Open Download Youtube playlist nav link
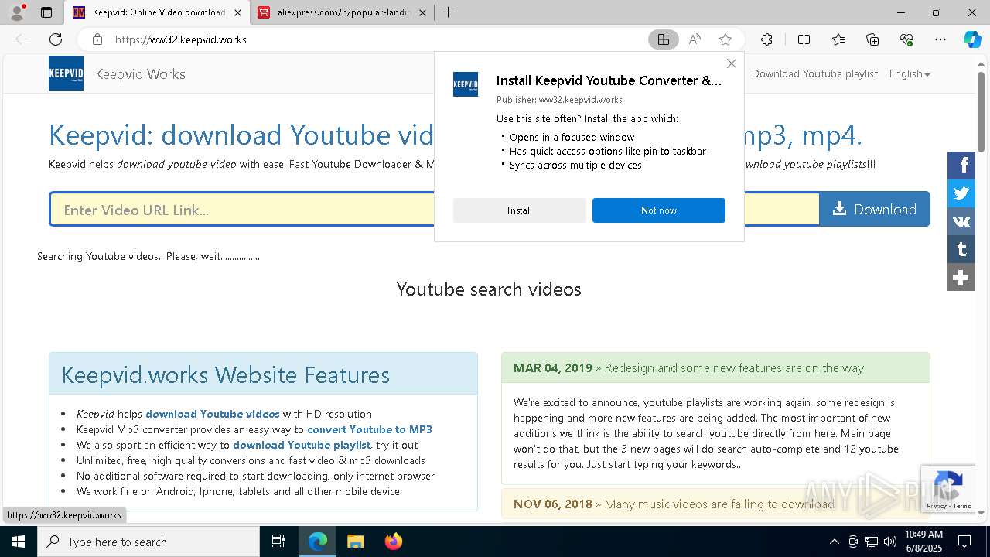 click(x=814, y=73)
